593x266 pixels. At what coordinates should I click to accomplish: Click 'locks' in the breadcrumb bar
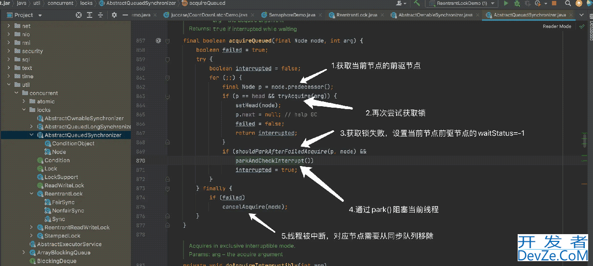tap(86, 3)
